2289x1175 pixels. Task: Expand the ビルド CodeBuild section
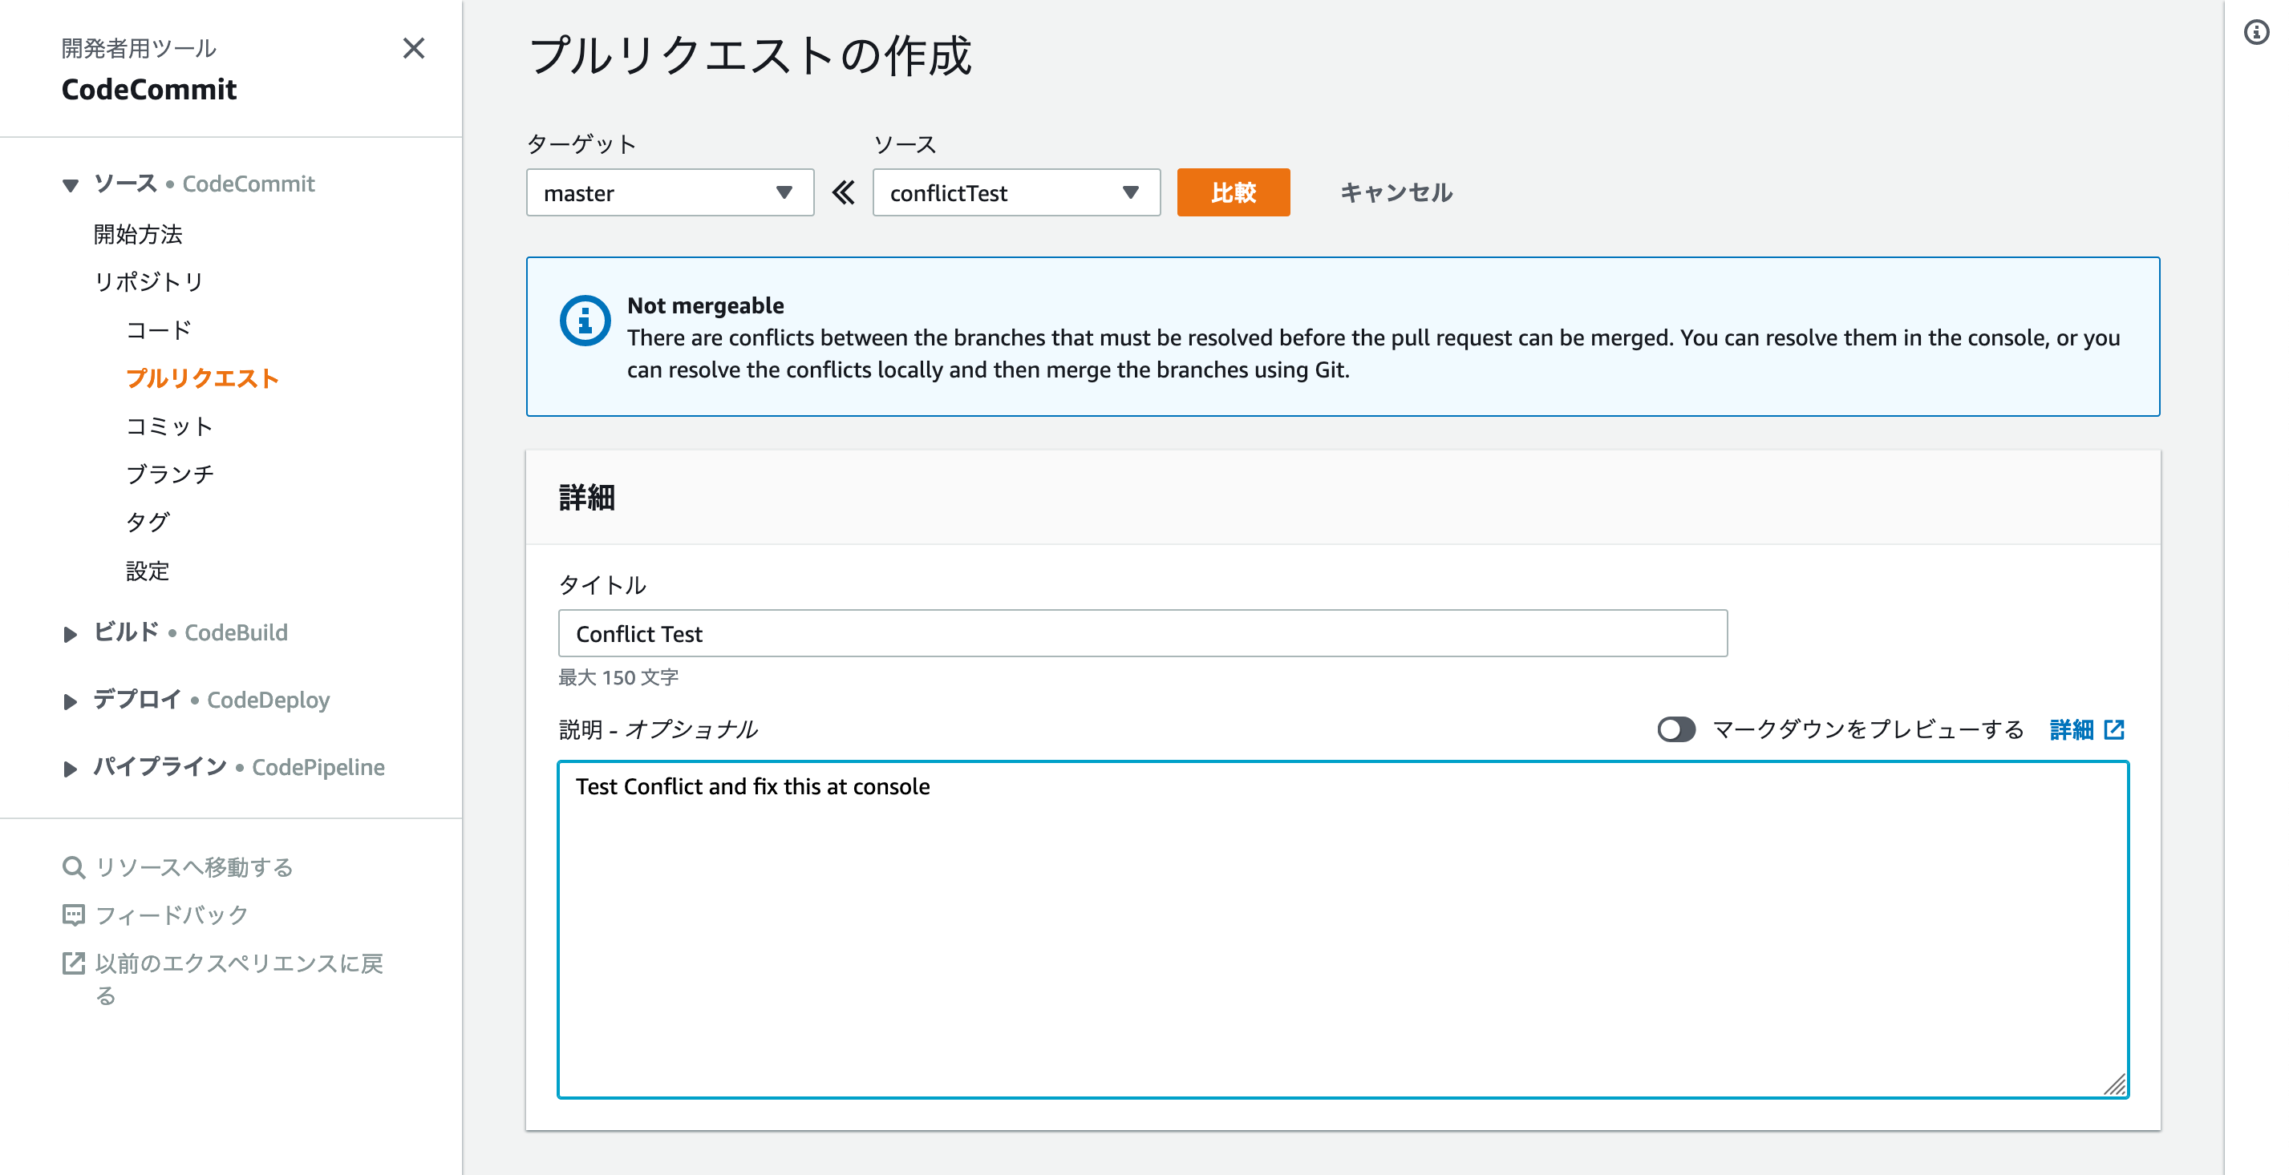coord(71,633)
